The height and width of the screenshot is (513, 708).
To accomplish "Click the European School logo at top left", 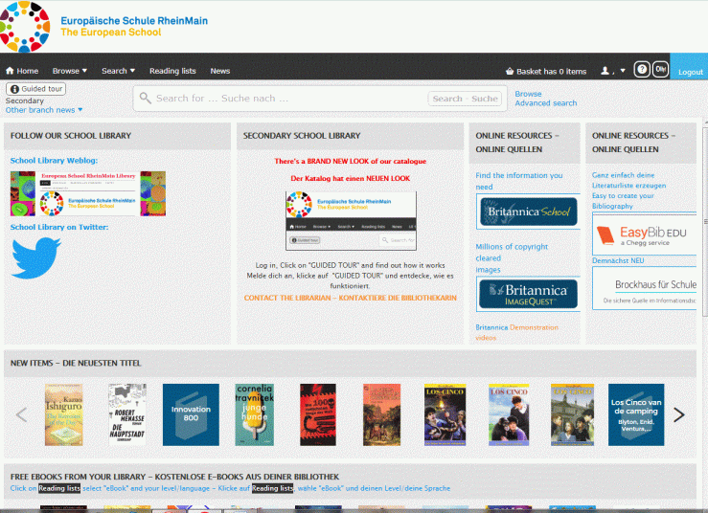I will click(25, 26).
